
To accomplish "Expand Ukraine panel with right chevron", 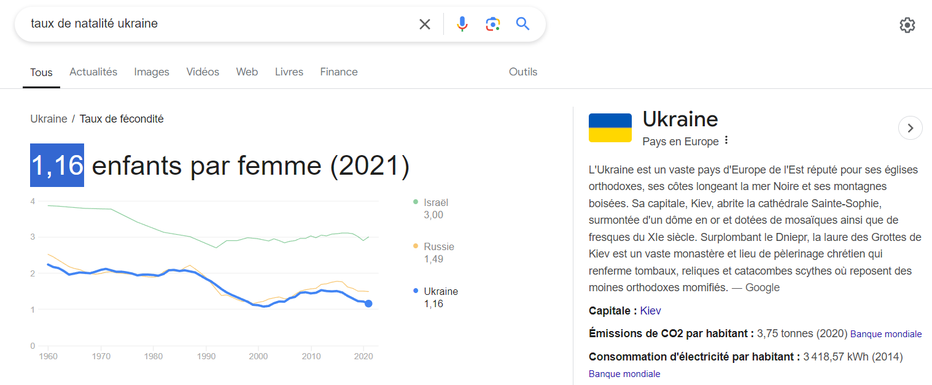I will pos(911,128).
